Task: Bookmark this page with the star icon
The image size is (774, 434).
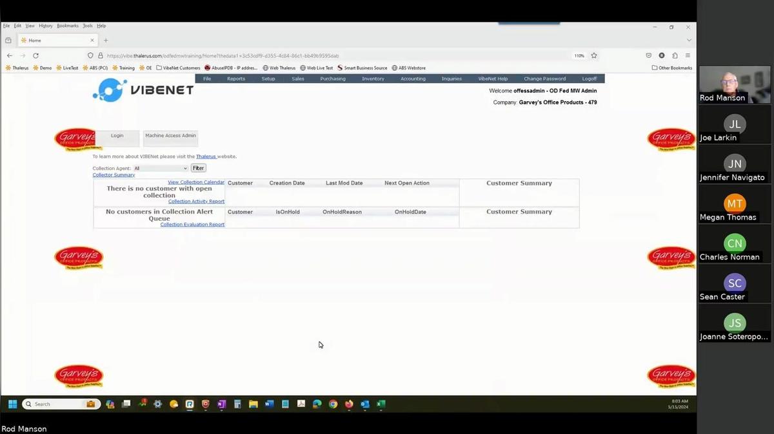Action: click(x=594, y=56)
